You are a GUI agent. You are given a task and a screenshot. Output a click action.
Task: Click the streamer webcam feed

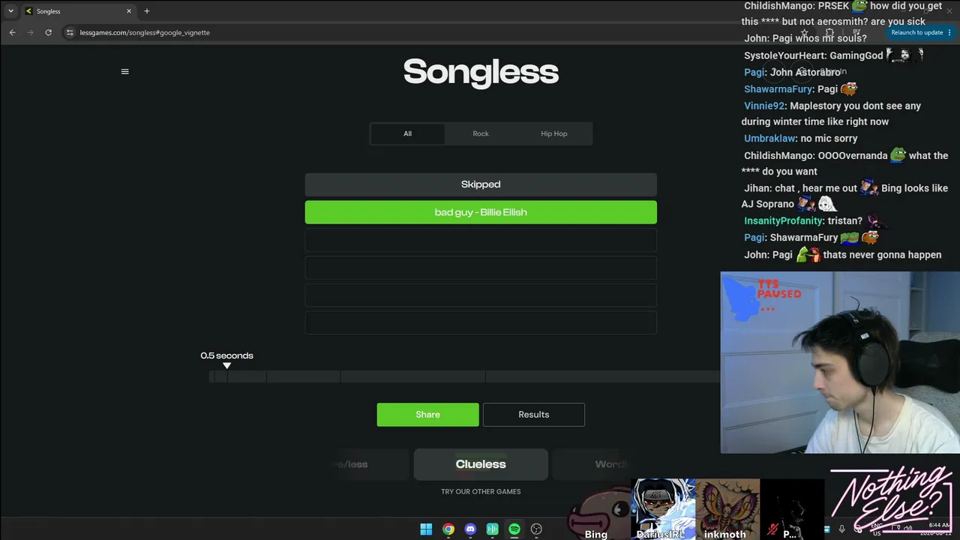tap(840, 362)
